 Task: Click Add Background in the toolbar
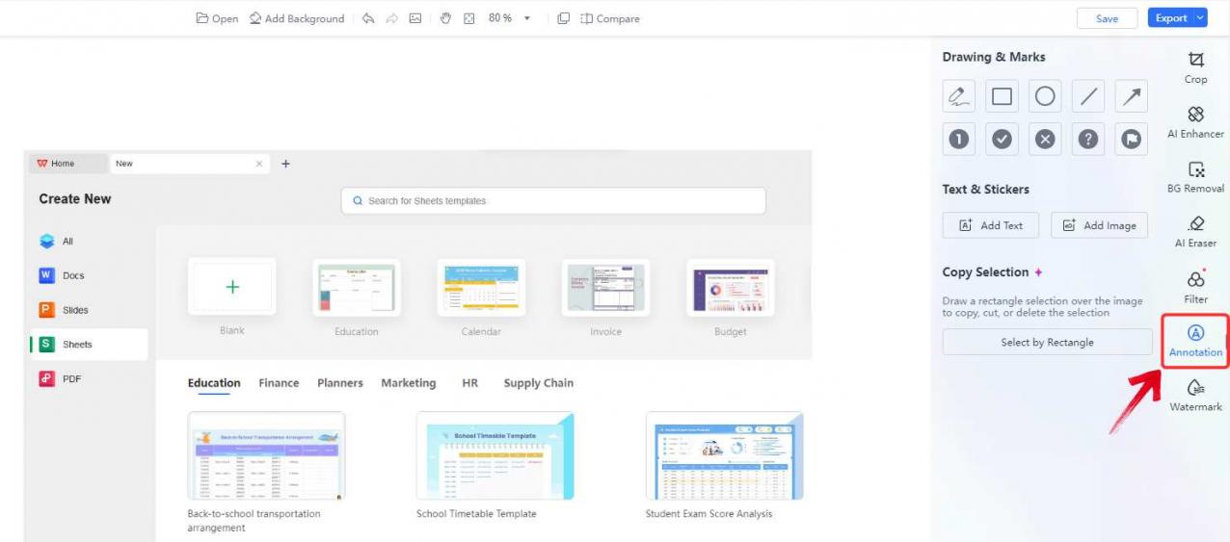click(x=297, y=18)
